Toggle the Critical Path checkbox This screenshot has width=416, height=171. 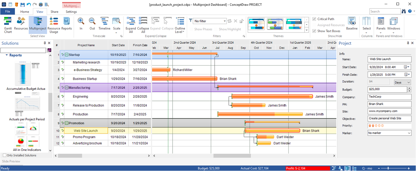click(314, 19)
